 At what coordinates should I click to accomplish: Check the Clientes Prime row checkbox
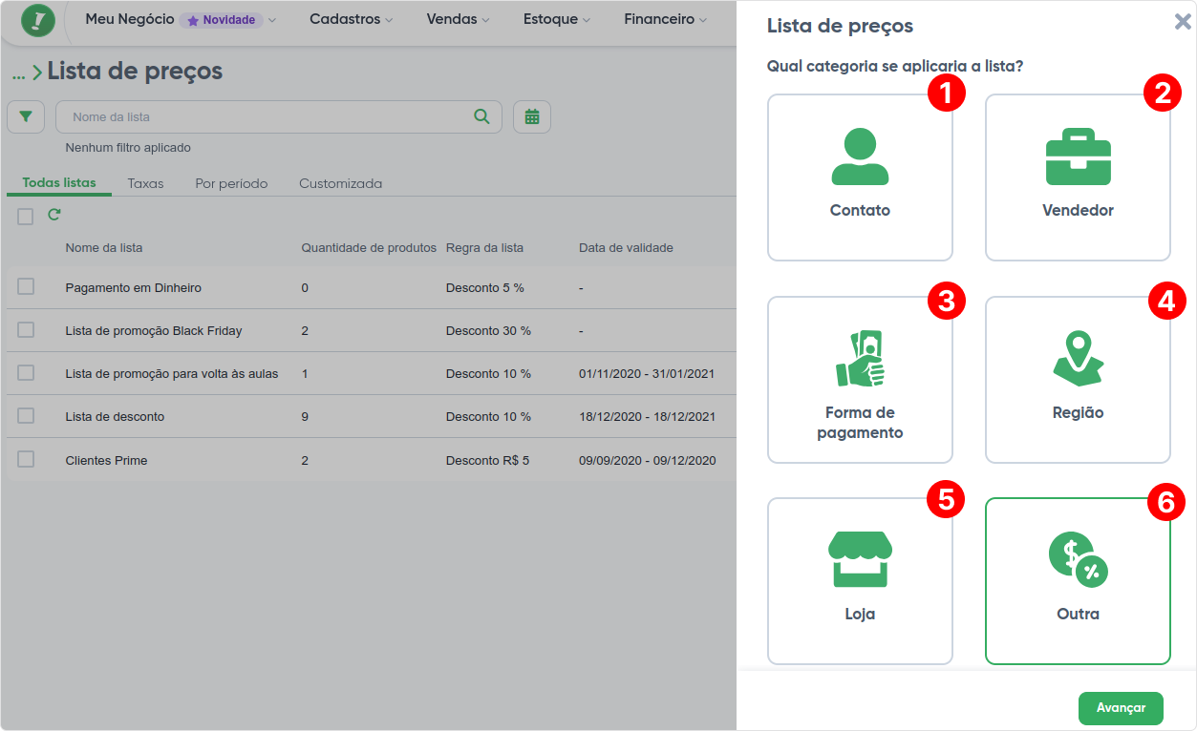click(x=26, y=459)
